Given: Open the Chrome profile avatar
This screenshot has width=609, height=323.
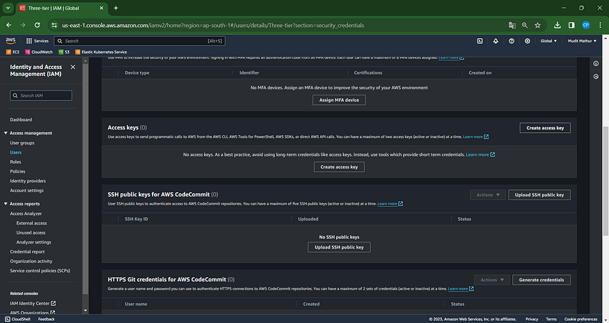Looking at the screenshot, I should pos(586,25).
